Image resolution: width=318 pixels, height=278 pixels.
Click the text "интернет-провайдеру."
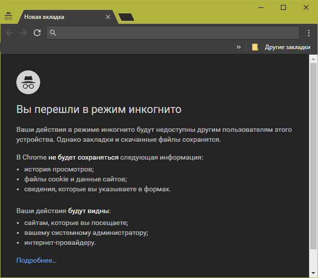pyautogui.click(x=60, y=243)
